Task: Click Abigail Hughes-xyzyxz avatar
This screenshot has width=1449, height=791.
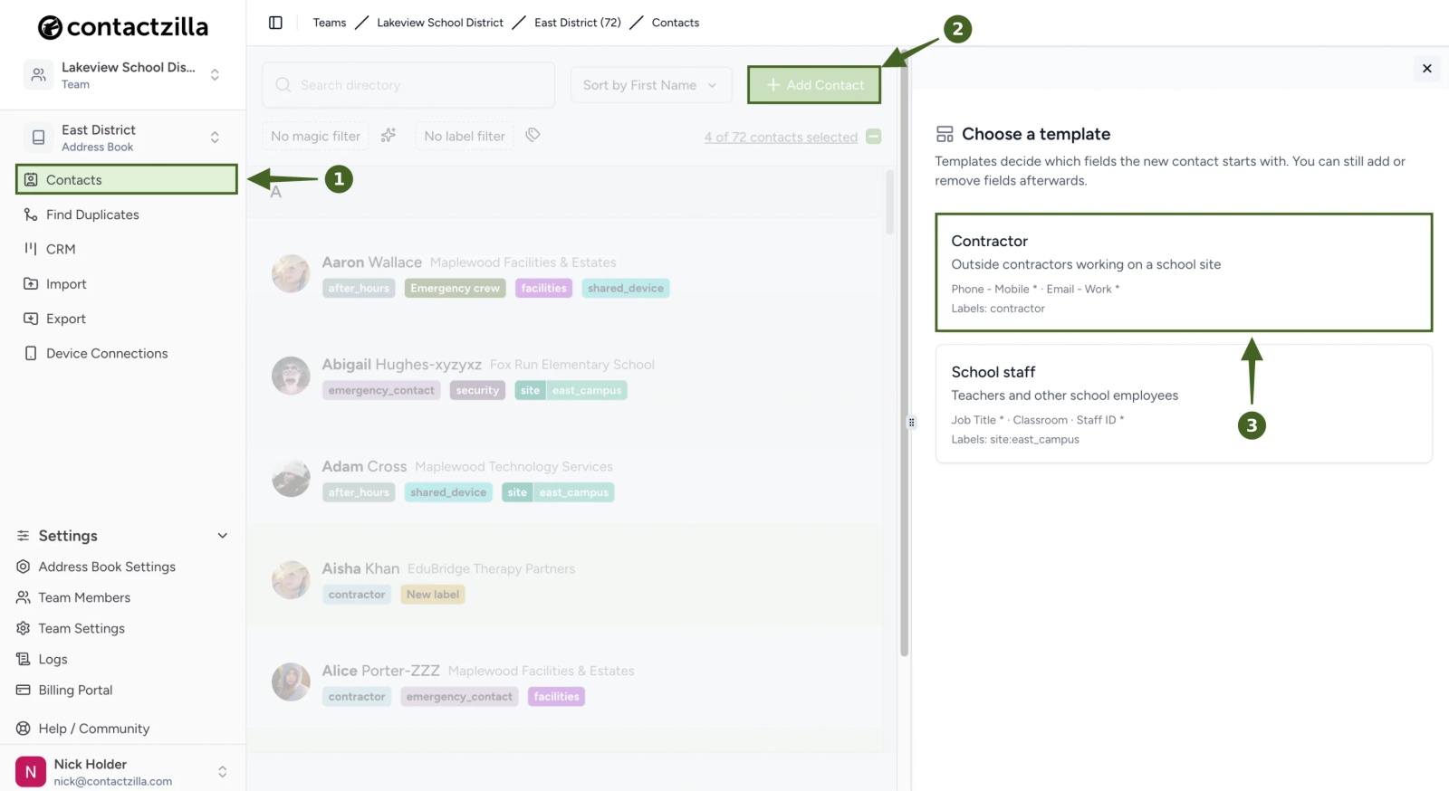Action: point(291,376)
